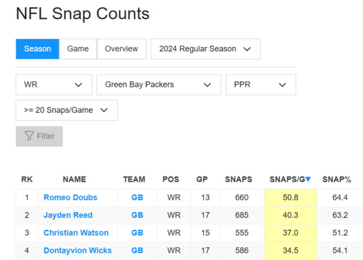Expand the WR position dropdown
Screen dimensions: 363x260
coord(54,85)
